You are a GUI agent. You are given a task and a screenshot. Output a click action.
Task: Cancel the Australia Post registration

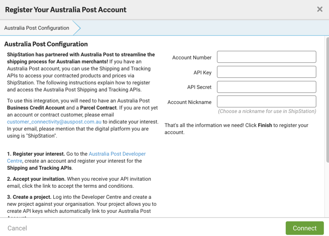17,228
